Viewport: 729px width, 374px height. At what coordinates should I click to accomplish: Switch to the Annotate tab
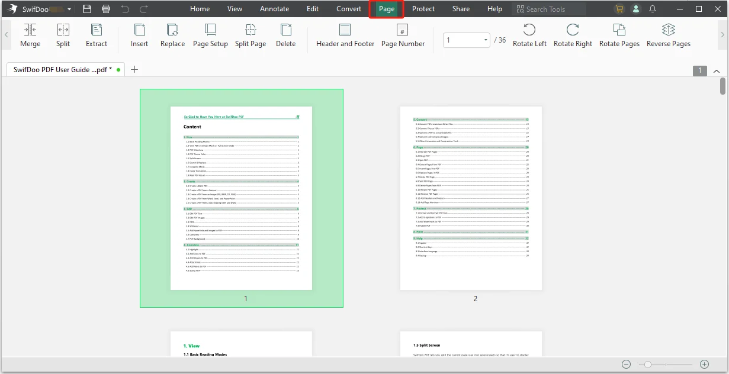click(x=275, y=9)
